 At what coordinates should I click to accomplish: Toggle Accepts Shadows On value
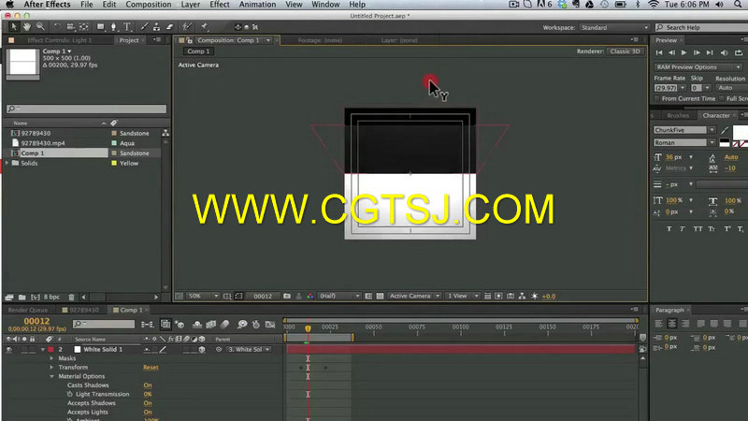(148, 403)
